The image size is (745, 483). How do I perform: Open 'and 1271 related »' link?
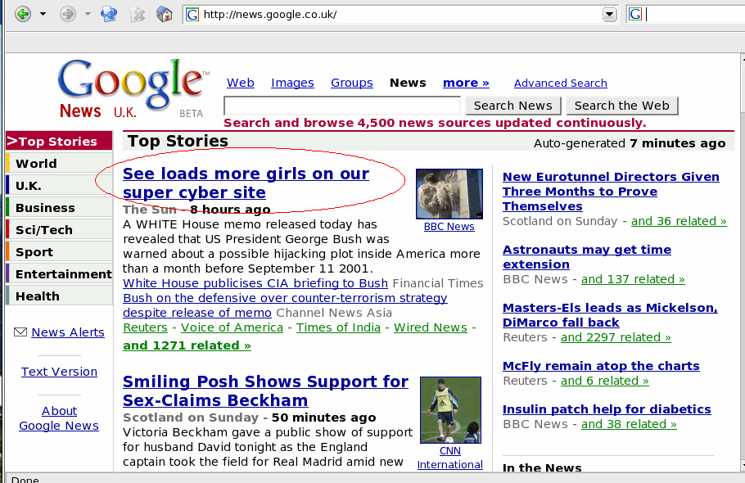[x=187, y=345]
